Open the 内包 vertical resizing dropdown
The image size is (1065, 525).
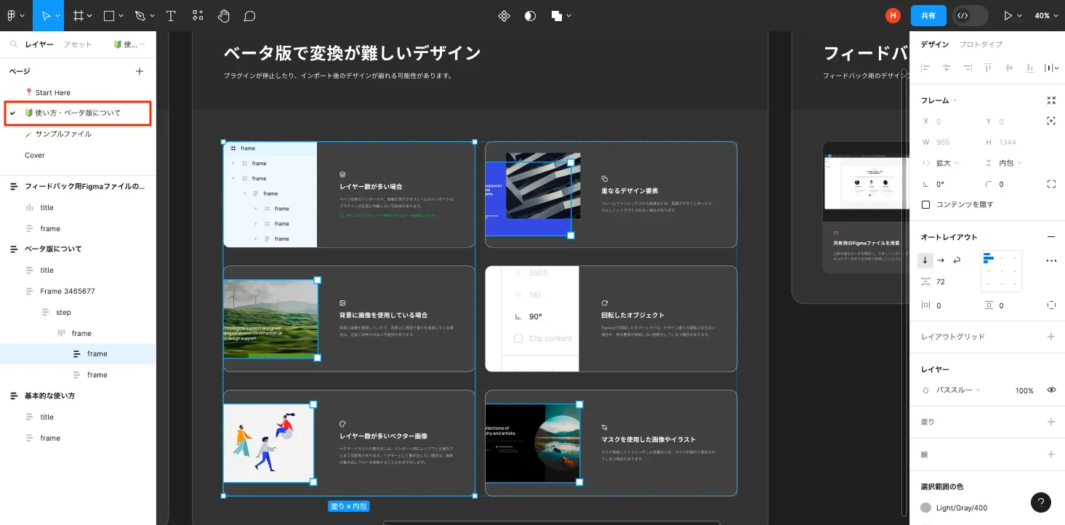[1010, 163]
